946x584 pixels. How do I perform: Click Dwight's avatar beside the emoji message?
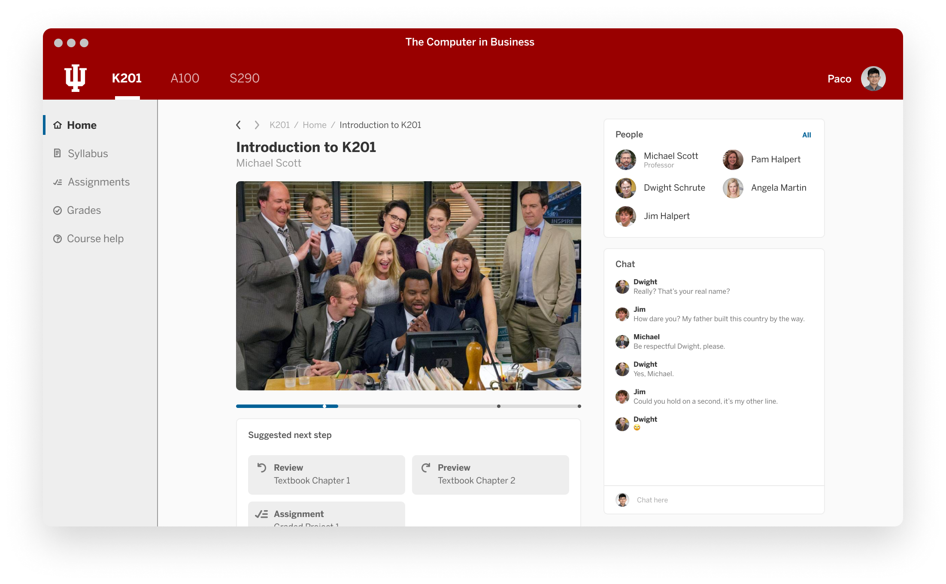point(622,424)
